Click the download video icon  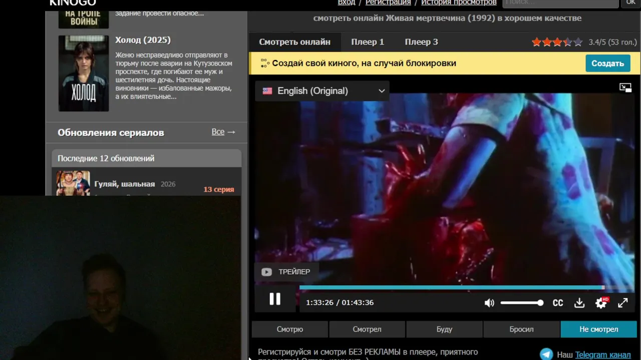579,302
